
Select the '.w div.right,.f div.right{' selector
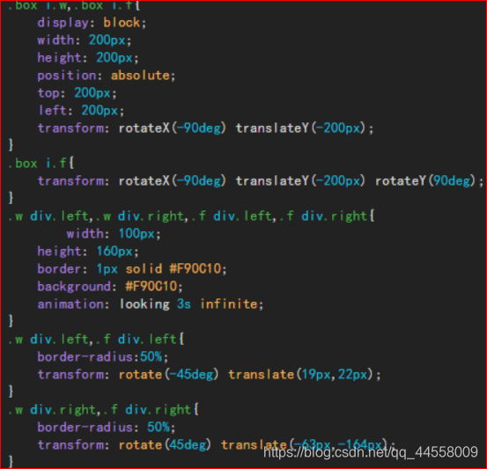click(x=103, y=410)
